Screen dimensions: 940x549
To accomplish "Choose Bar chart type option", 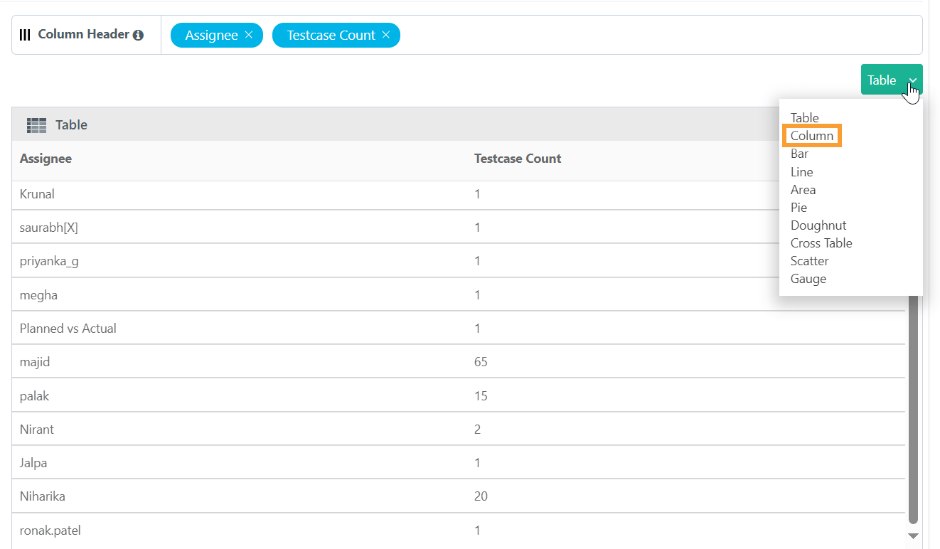I will coord(799,154).
